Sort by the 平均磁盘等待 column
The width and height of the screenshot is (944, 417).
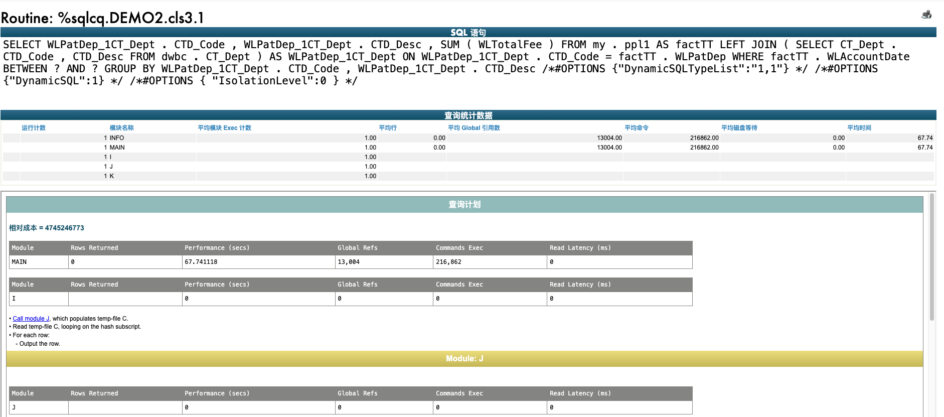coord(739,128)
